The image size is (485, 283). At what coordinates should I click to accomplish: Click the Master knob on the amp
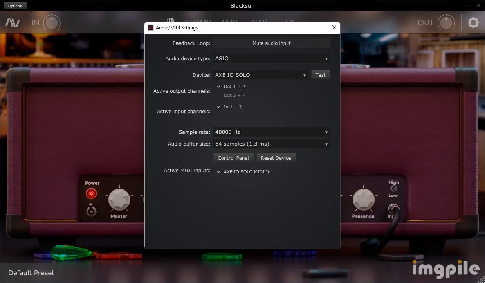(x=119, y=199)
